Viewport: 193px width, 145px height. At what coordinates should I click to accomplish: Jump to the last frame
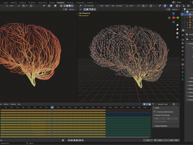click(x=82, y=140)
